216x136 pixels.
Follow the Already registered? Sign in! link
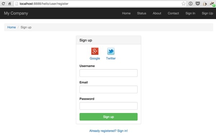click(x=108, y=131)
